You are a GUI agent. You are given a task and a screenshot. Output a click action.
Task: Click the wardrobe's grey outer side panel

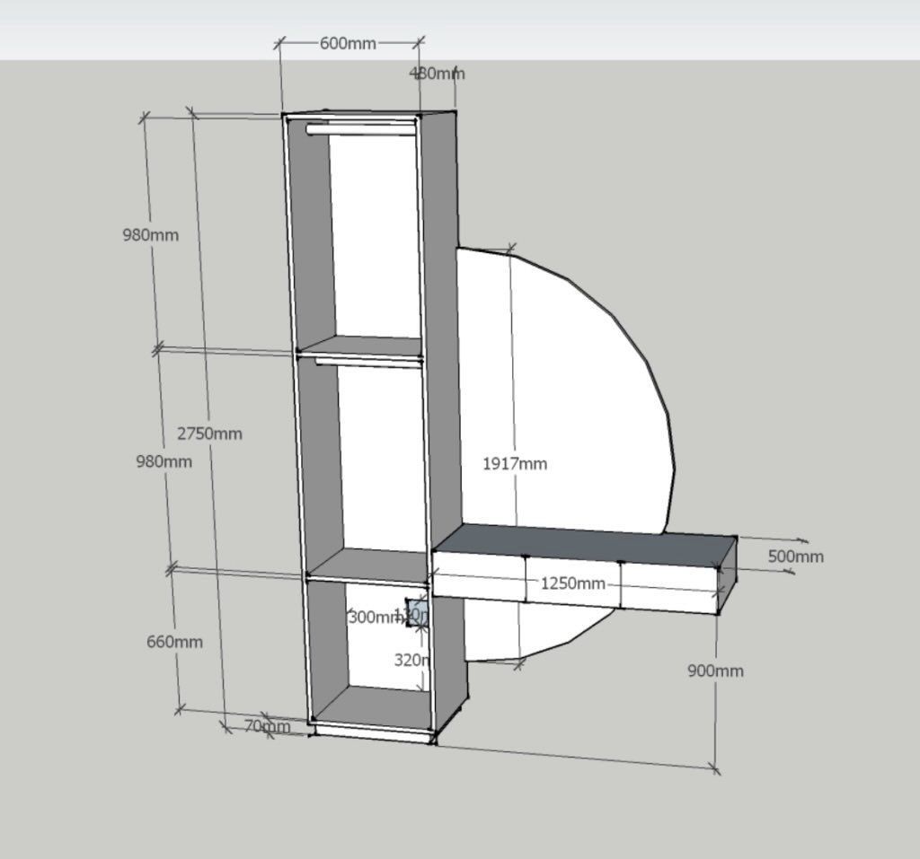(x=444, y=410)
